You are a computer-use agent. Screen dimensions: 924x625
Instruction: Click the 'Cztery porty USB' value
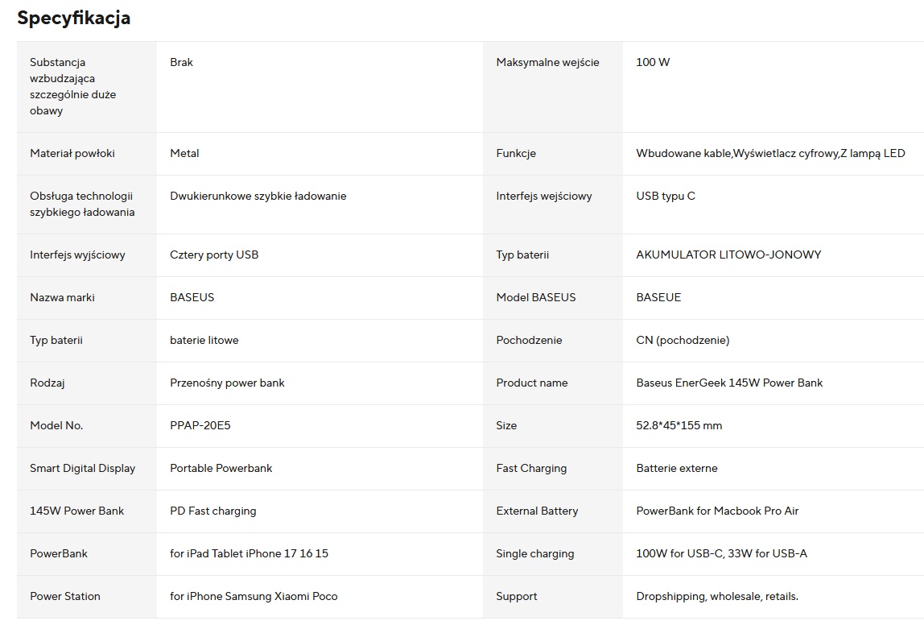pos(214,255)
